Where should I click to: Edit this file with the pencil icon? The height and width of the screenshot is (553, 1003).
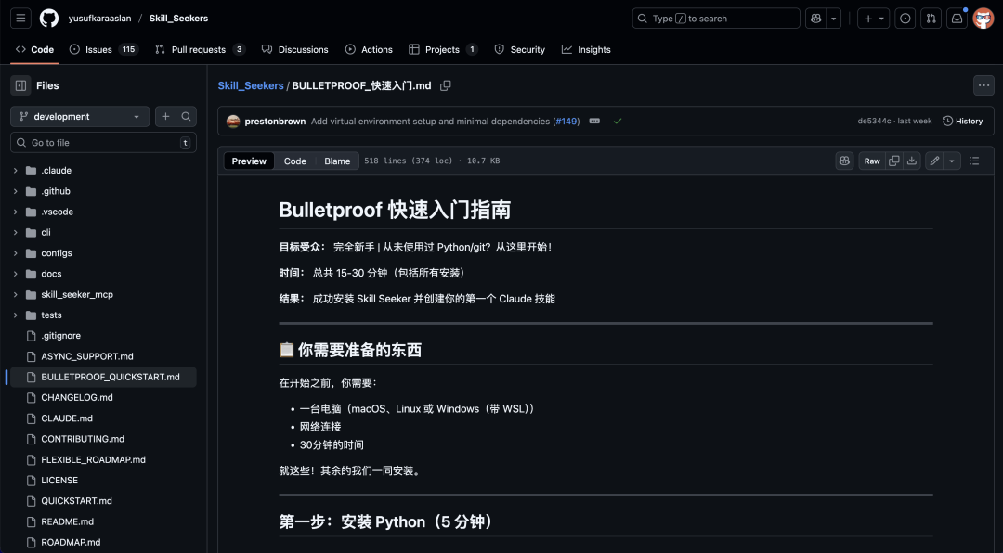[935, 160]
